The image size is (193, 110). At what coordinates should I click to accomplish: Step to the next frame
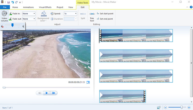54,93
